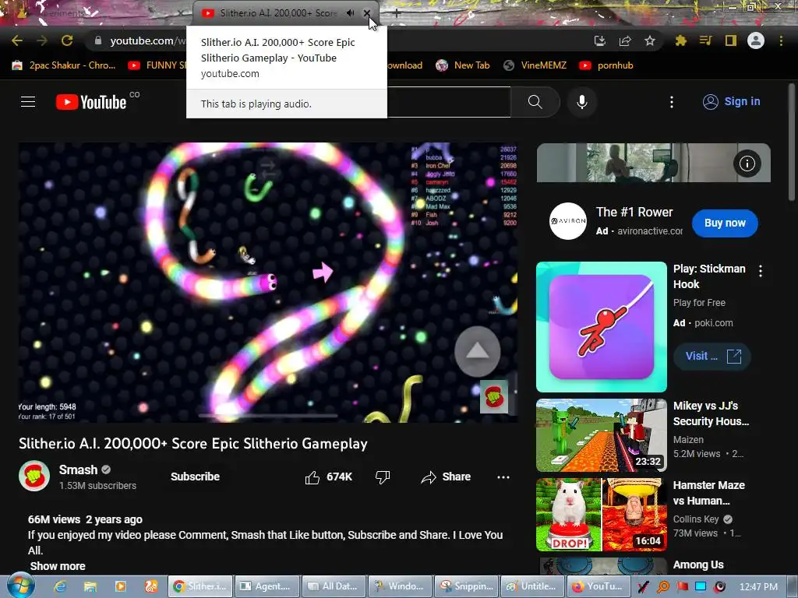Click Visit on the poki.com ad
This screenshot has height=598, width=798.
[712, 356]
